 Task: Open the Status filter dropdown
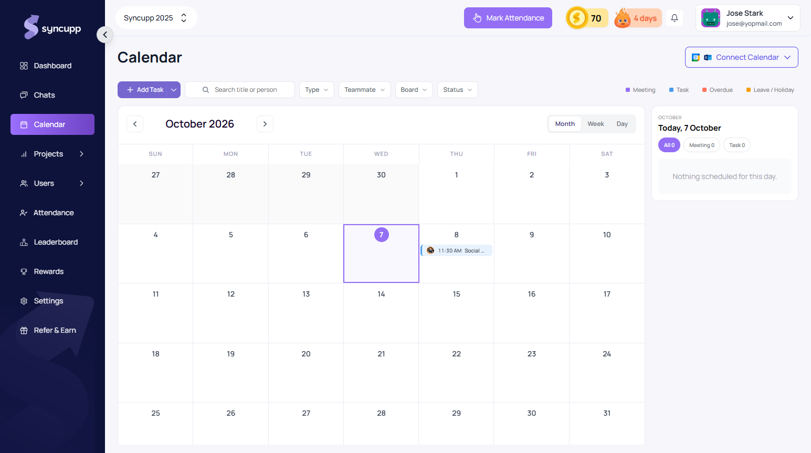(458, 90)
